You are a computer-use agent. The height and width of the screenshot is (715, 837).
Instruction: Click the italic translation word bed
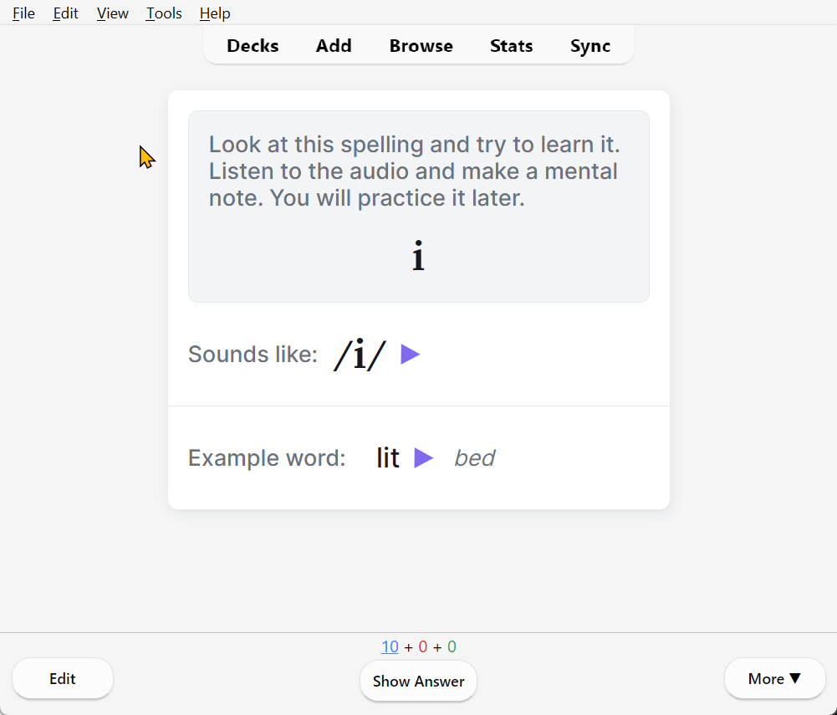tap(474, 458)
